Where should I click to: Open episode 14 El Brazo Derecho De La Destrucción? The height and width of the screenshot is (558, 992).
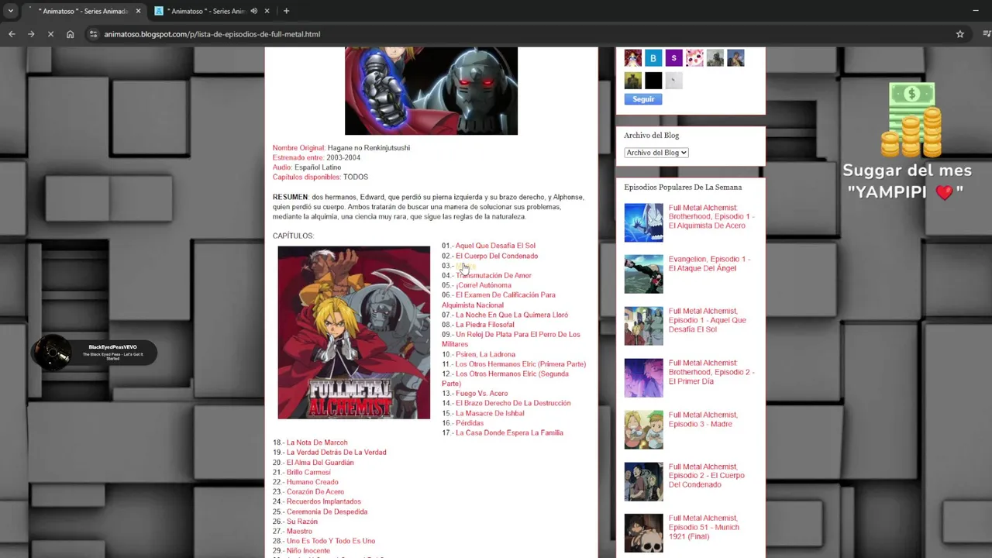click(x=513, y=403)
